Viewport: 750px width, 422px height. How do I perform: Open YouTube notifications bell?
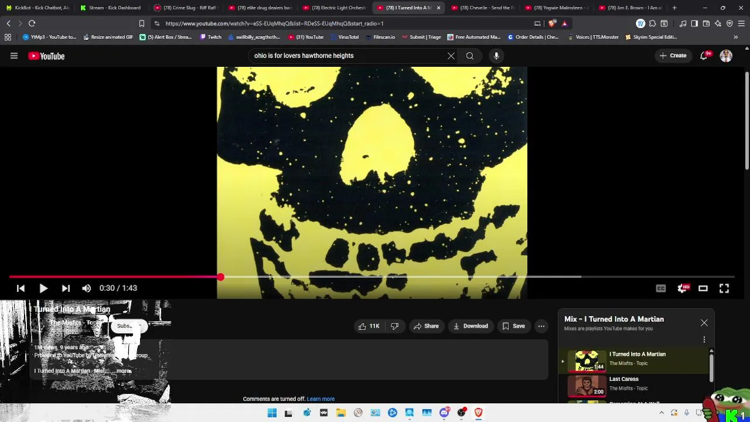tap(705, 56)
